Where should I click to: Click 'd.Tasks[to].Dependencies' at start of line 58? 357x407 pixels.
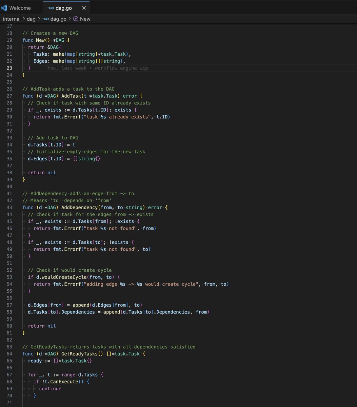click(61, 312)
